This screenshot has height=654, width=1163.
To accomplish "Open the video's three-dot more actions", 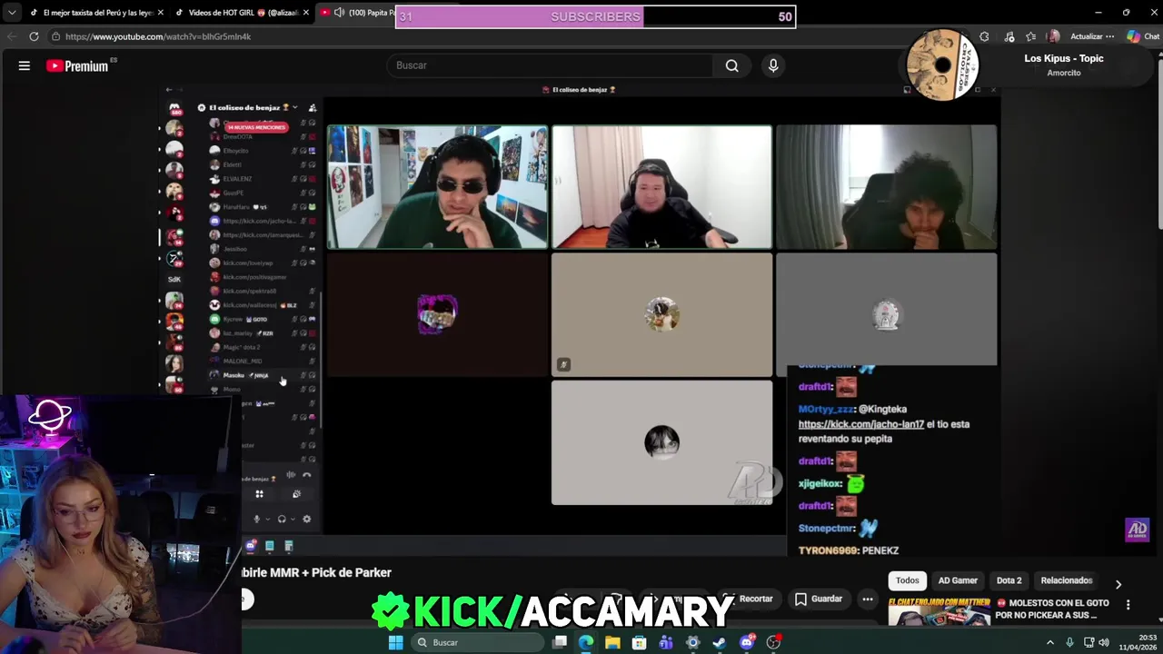I will [x=868, y=599].
